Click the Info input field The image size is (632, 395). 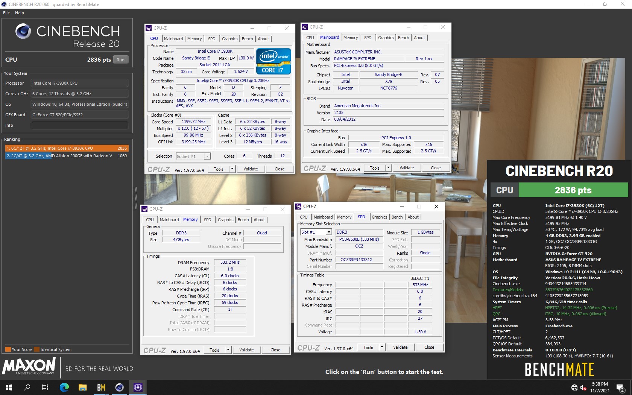(x=79, y=125)
